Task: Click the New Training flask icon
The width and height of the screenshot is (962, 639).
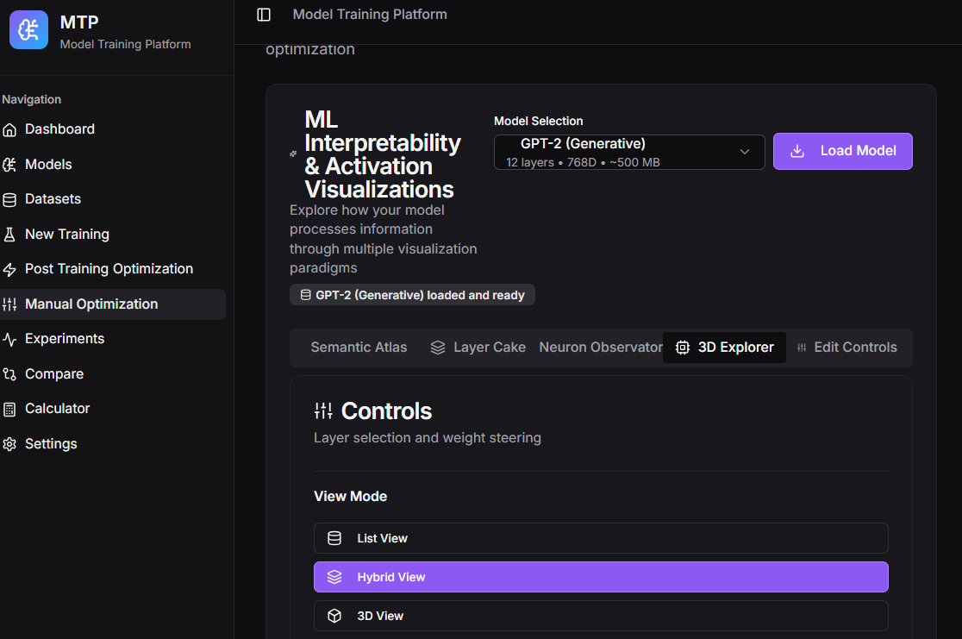Action: 9,235
